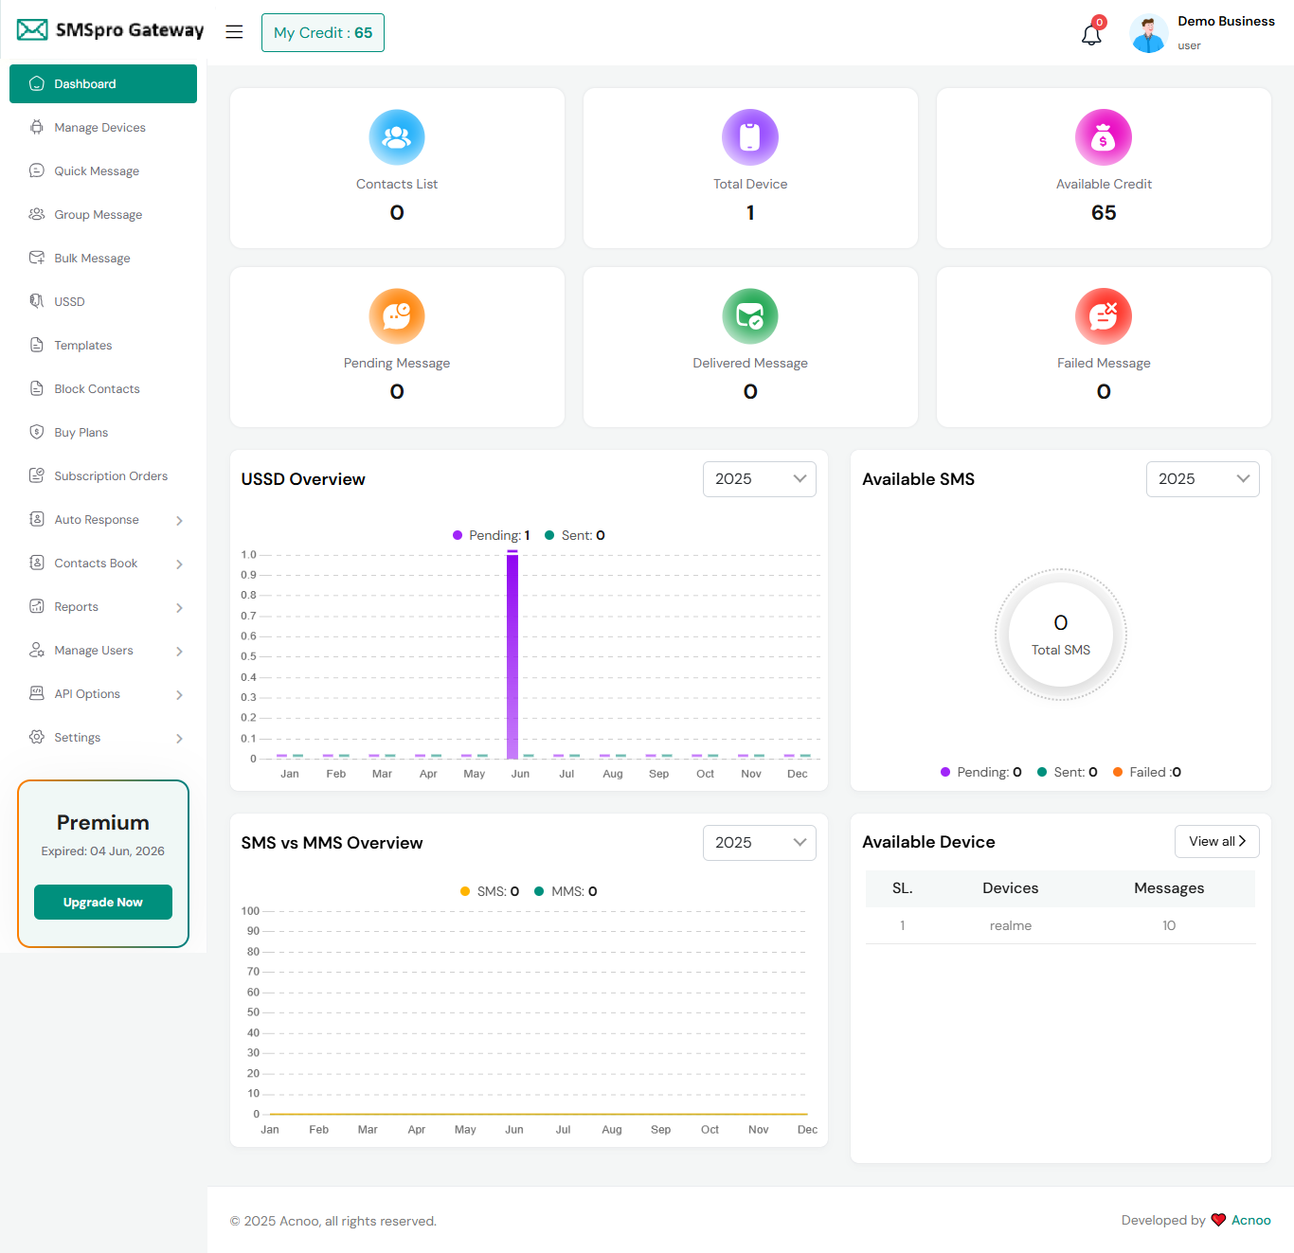This screenshot has height=1253, width=1294.
Task: Click the Available Credit money bag icon
Action: click(1104, 137)
